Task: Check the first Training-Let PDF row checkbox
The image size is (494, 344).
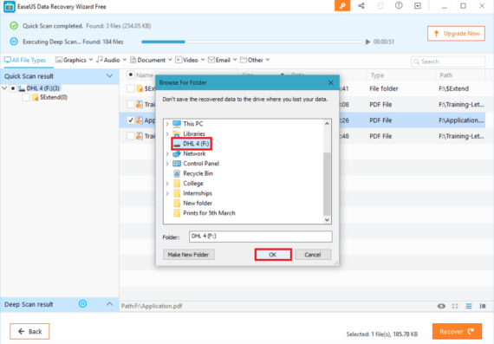Action: [x=130, y=104]
